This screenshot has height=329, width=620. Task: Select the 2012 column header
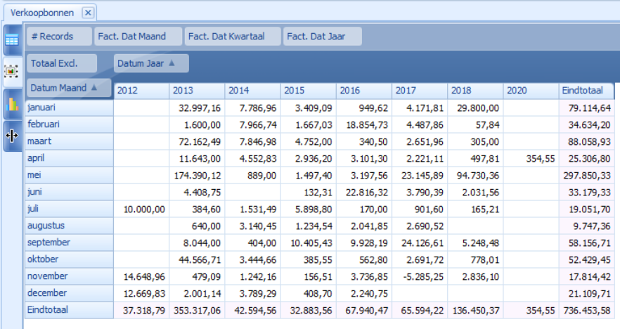click(x=141, y=91)
